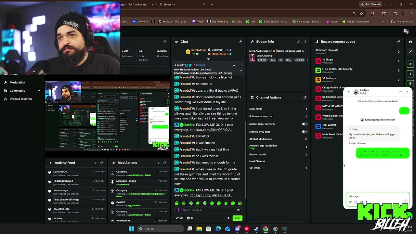Click BotRix x.com/BillehOFFICIAL link
Image resolution: width=416 pixels, height=234 pixels.
tap(211, 195)
